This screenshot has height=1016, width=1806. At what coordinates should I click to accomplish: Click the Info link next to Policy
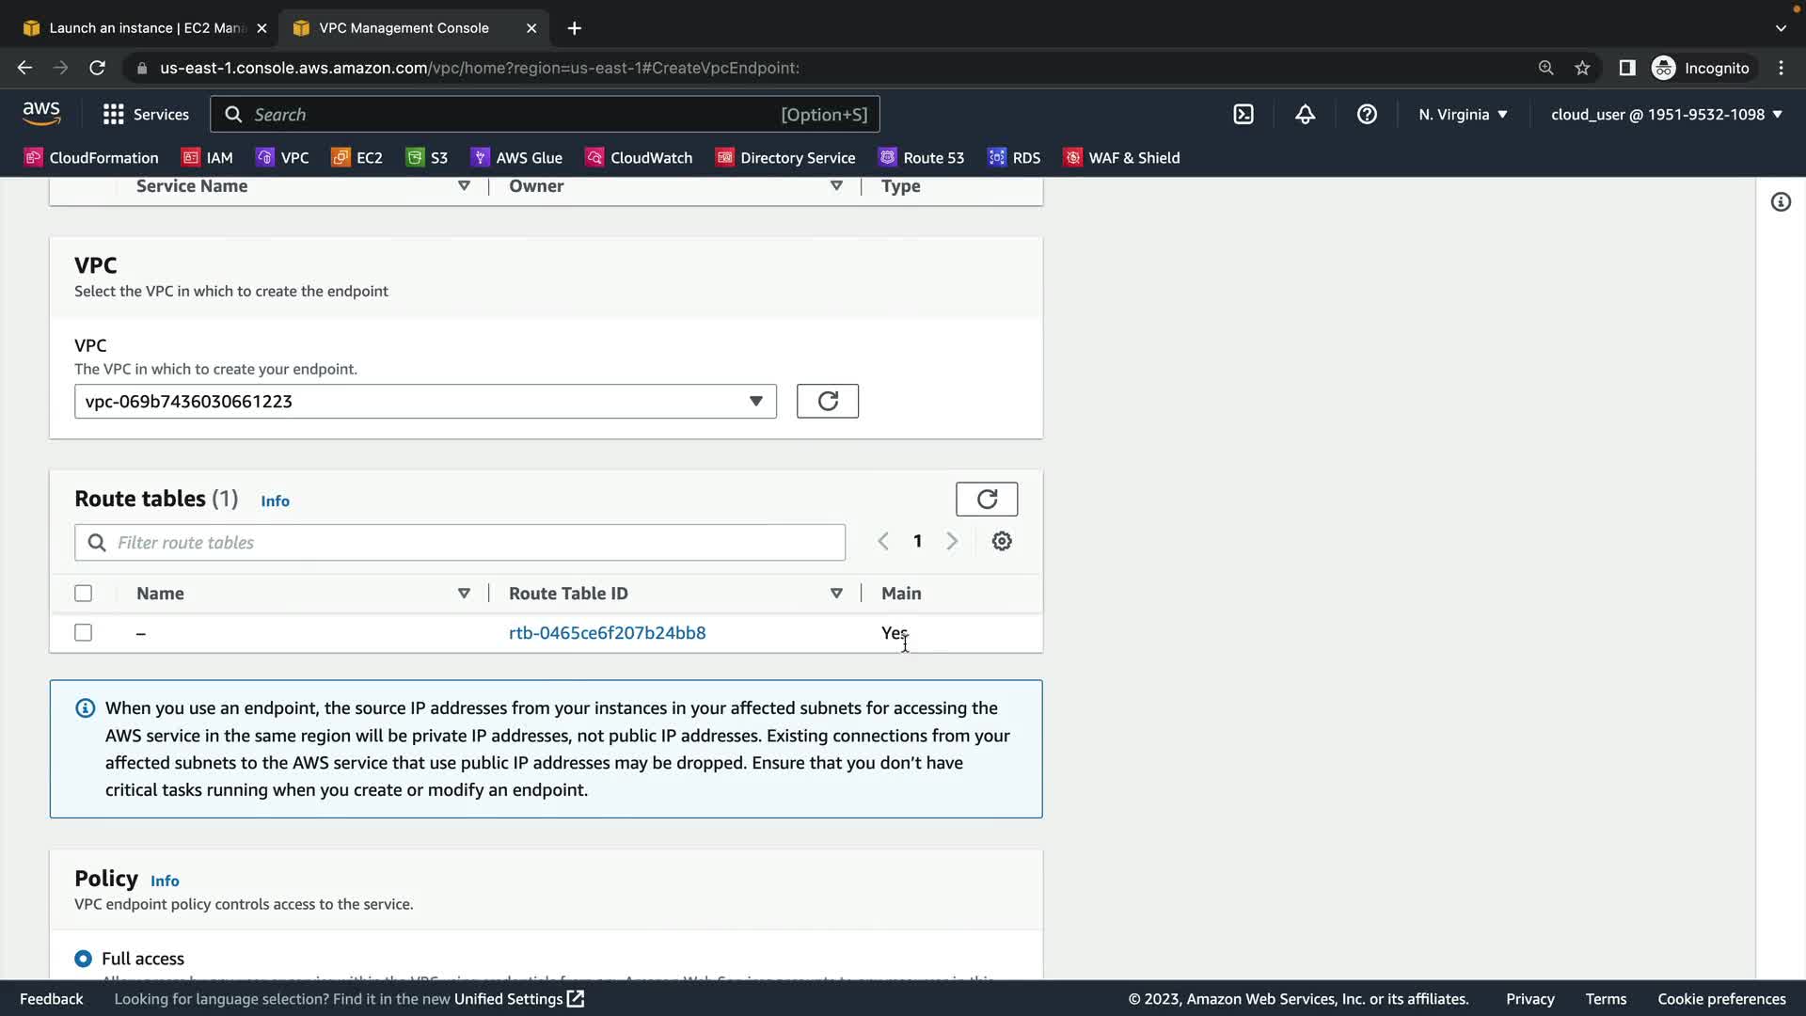(165, 881)
